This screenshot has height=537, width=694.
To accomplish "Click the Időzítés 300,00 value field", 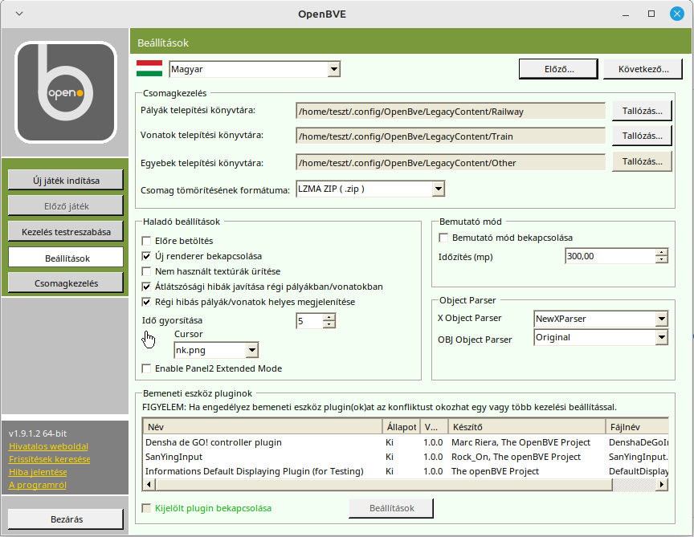I will (x=610, y=256).
